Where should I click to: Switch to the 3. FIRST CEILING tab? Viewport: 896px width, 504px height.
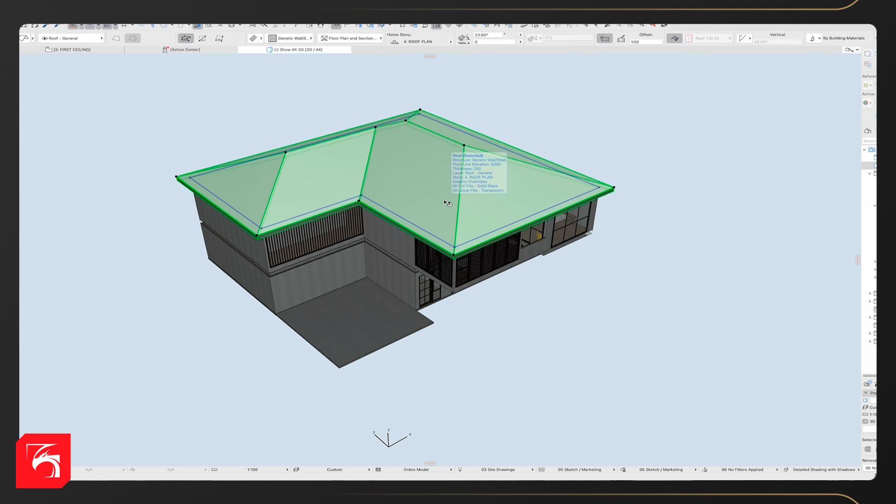pyautogui.click(x=69, y=49)
